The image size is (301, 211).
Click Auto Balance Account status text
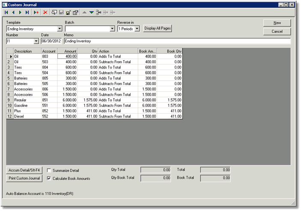pyautogui.click(x=39, y=193)
